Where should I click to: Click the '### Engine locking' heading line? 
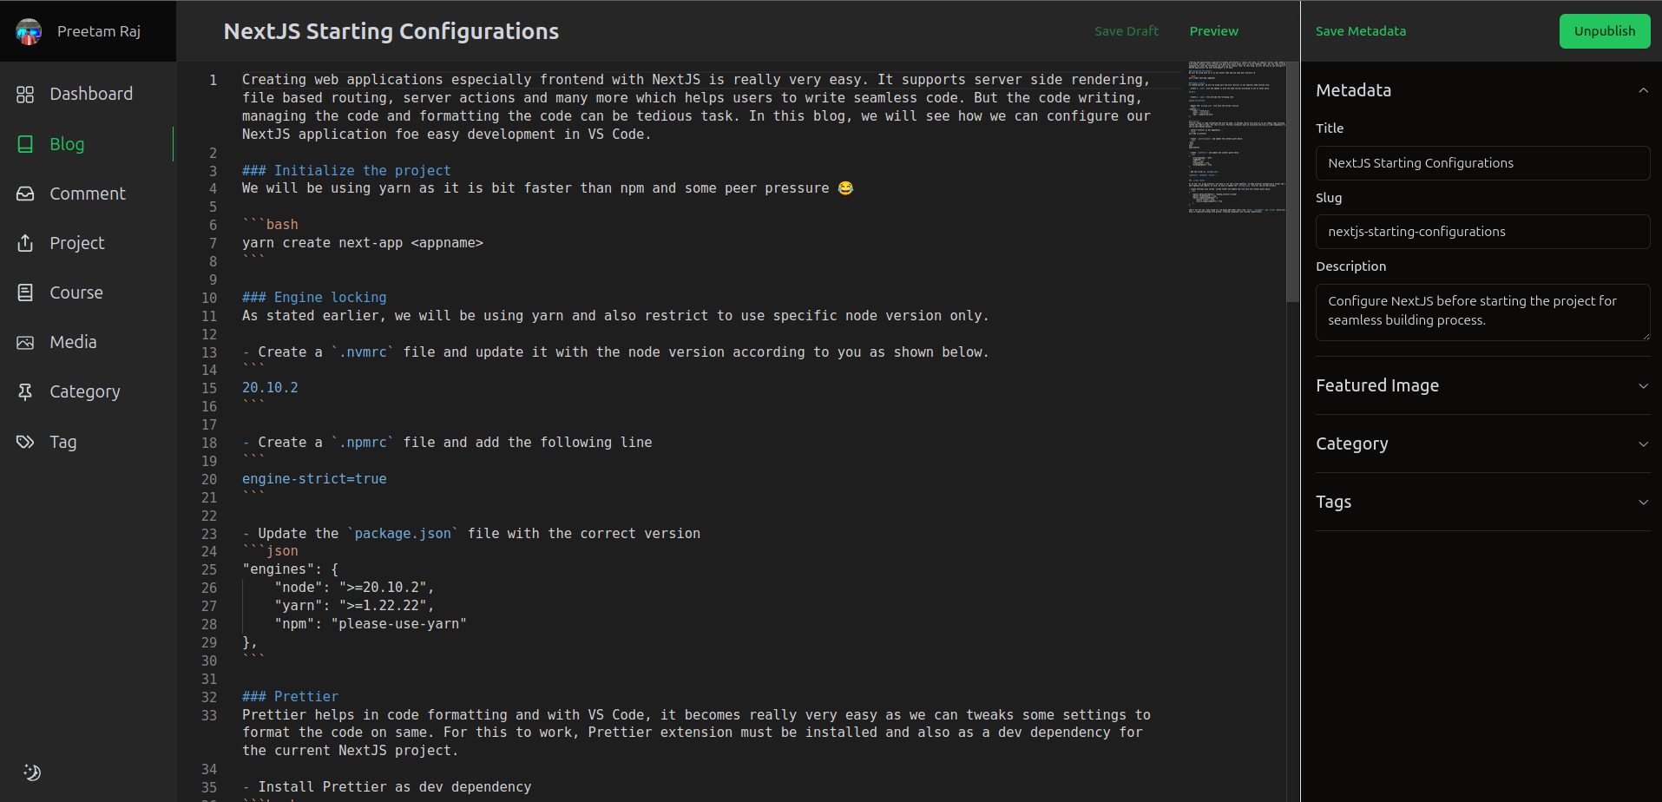pyautogui.click(x=314, y=298)
